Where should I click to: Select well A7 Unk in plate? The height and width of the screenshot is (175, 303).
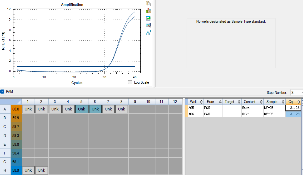tap(108, 109)
